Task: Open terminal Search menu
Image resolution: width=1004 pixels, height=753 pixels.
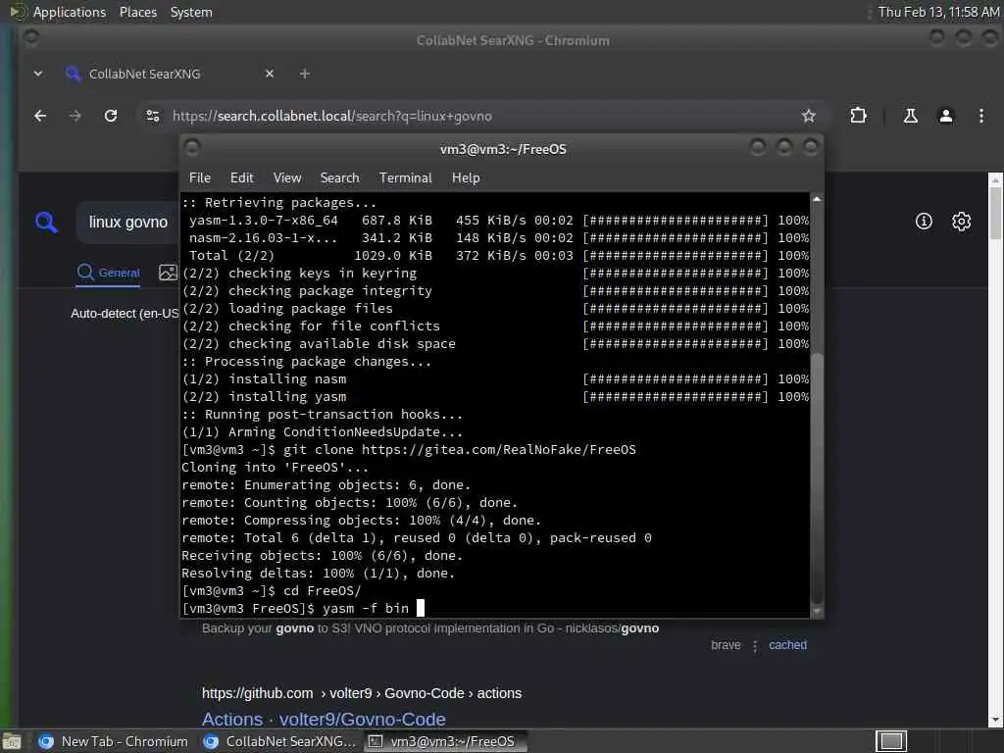Action: (x=339, y=178)
